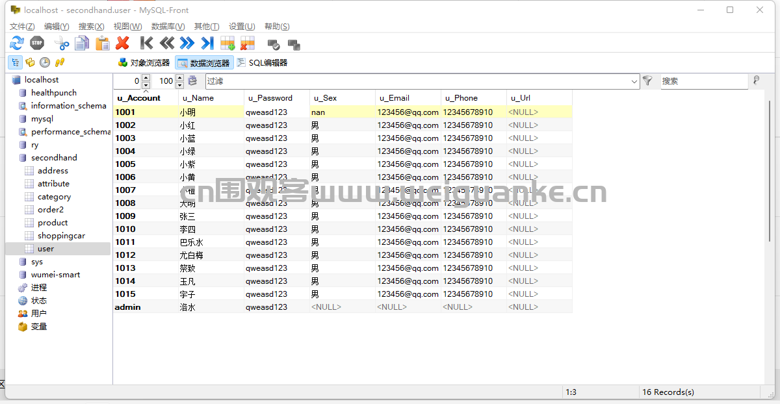Image resolution: width=780 pixels, height=404 pixels.
Task: Toggle the tree view navigator button
Action: pyautogui.click(x=14, y=62)
